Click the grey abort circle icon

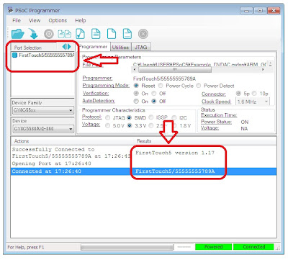pyautogui.click(x=143, y=34)
